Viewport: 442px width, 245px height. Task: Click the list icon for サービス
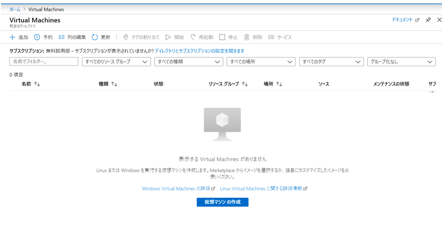[x=271, y=37]
